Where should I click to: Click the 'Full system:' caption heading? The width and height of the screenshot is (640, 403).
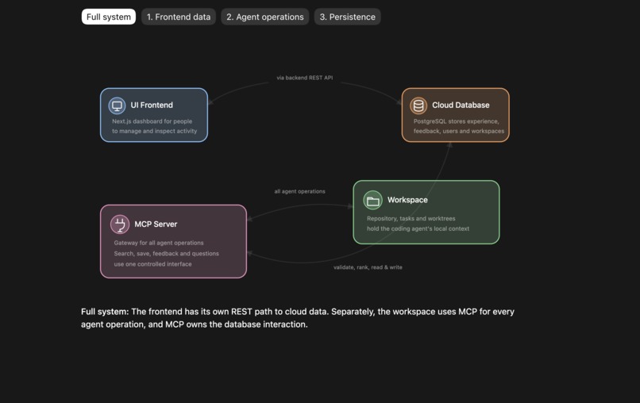[105, 312]
